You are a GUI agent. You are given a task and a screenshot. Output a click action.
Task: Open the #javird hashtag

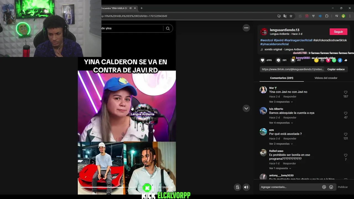click(278, 40)
